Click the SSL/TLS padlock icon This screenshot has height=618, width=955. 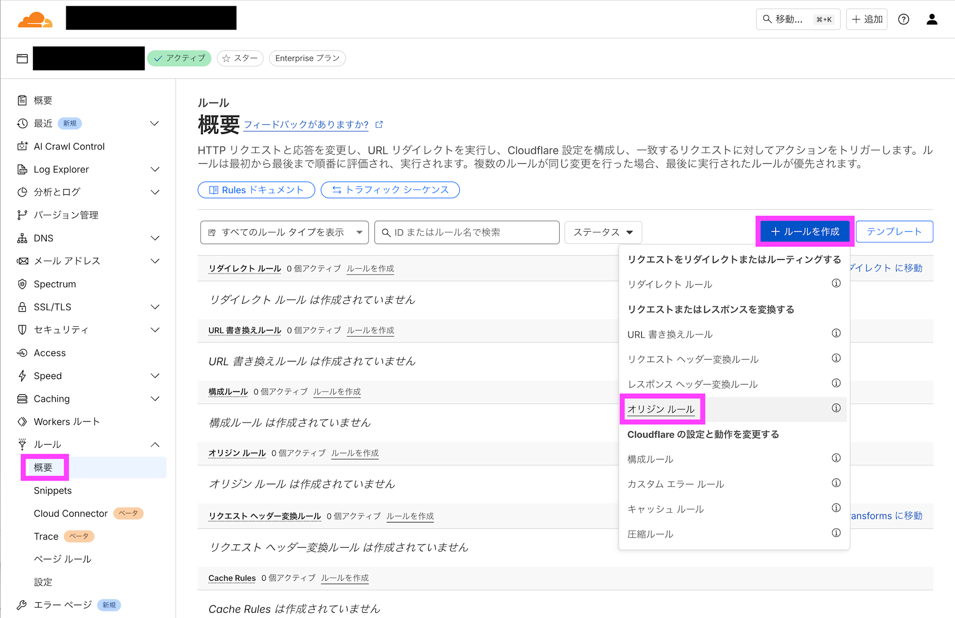coord(22,307)
